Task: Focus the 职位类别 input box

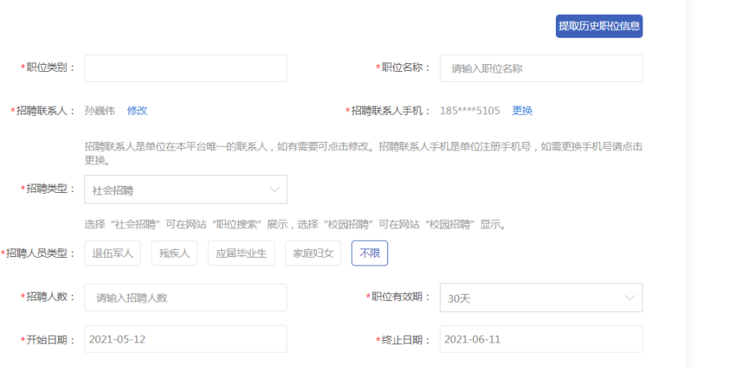Action: click(186, 68)
